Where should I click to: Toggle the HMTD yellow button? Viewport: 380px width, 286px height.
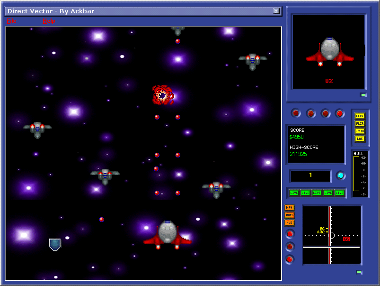(x=360, y=131)
